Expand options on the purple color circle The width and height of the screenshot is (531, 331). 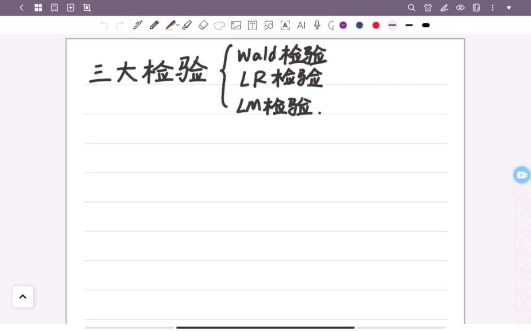(343, 25)
